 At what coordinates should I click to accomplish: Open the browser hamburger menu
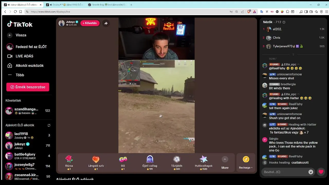[327, 12]
